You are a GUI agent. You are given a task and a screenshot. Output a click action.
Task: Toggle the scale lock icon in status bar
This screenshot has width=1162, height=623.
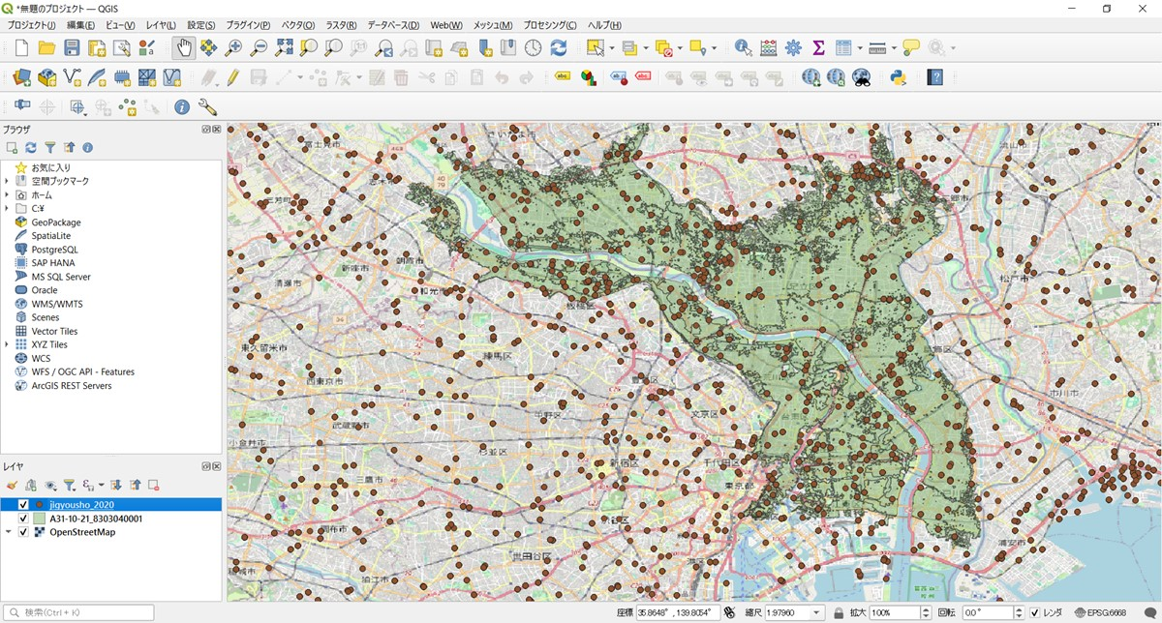pos(839,612)
